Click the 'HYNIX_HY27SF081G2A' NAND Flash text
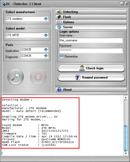 [58, 142]
